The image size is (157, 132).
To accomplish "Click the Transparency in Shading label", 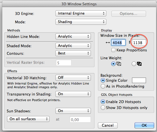I will point(29,94).
